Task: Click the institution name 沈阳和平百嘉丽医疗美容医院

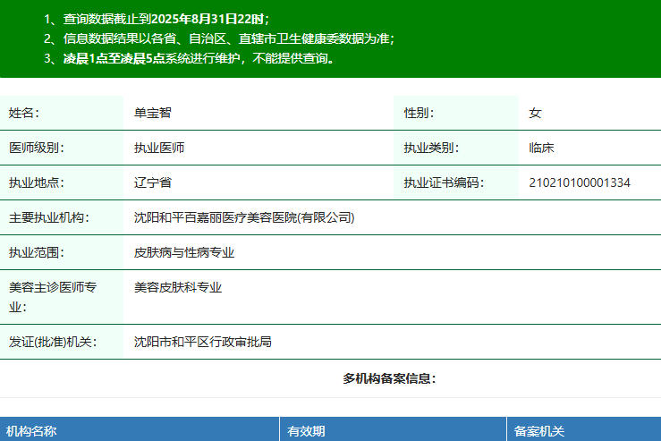Action: pos(244,217)
